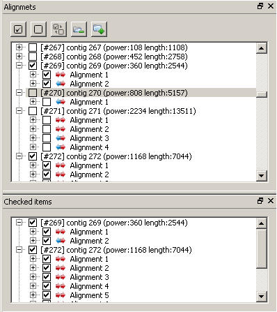Expand Alignment 3 in Checked items panel
The width and height of the screenshot is (277, 312).
(x=33, y=277)
